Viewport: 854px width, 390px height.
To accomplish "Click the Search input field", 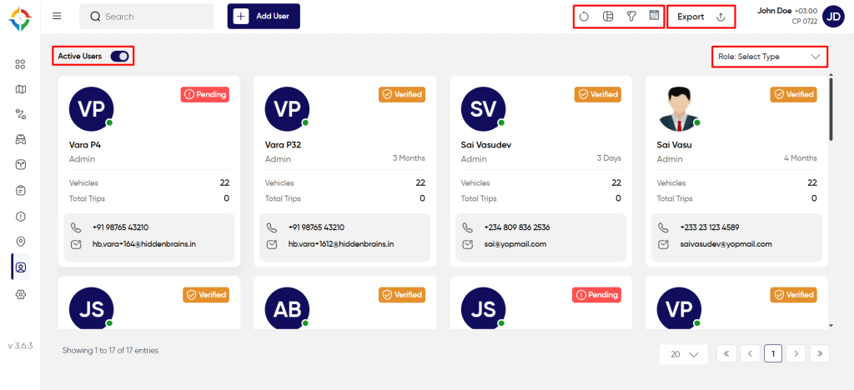I will (x=147, y=17).
